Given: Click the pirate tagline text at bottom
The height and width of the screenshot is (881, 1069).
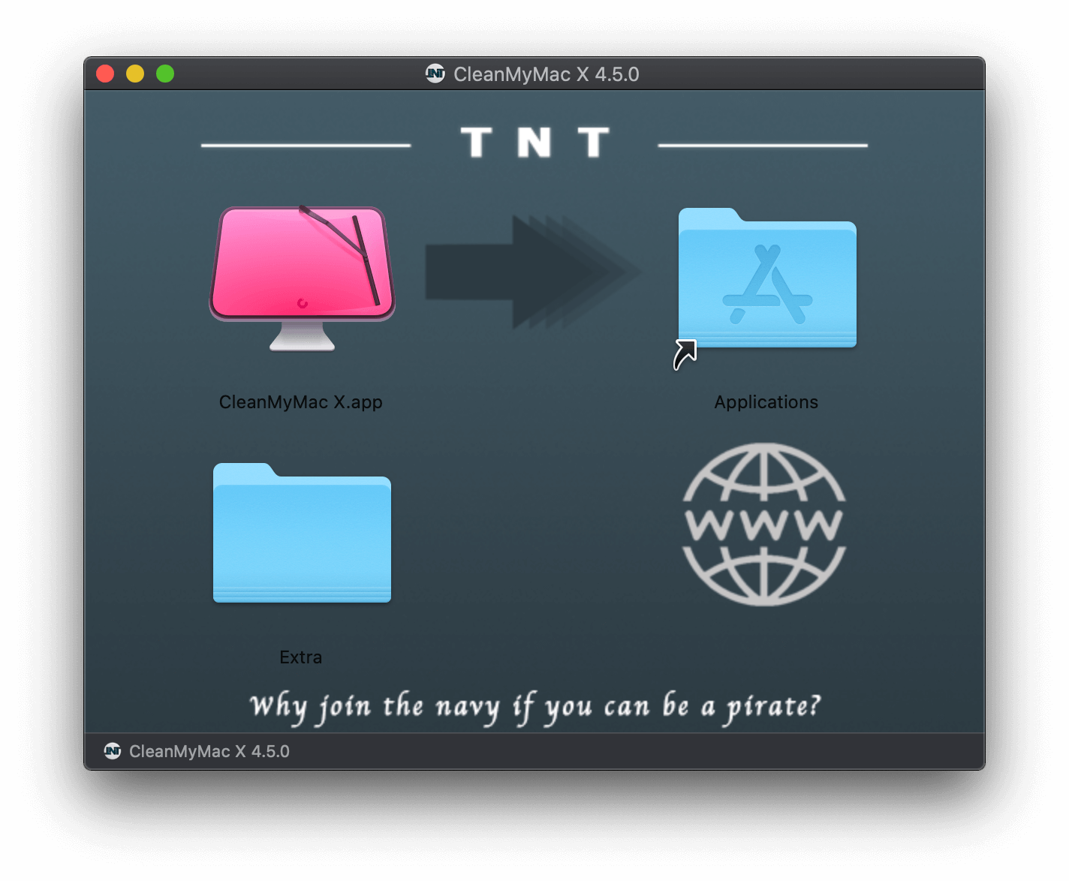Looking at the screenshot, I should click(534, 707).
